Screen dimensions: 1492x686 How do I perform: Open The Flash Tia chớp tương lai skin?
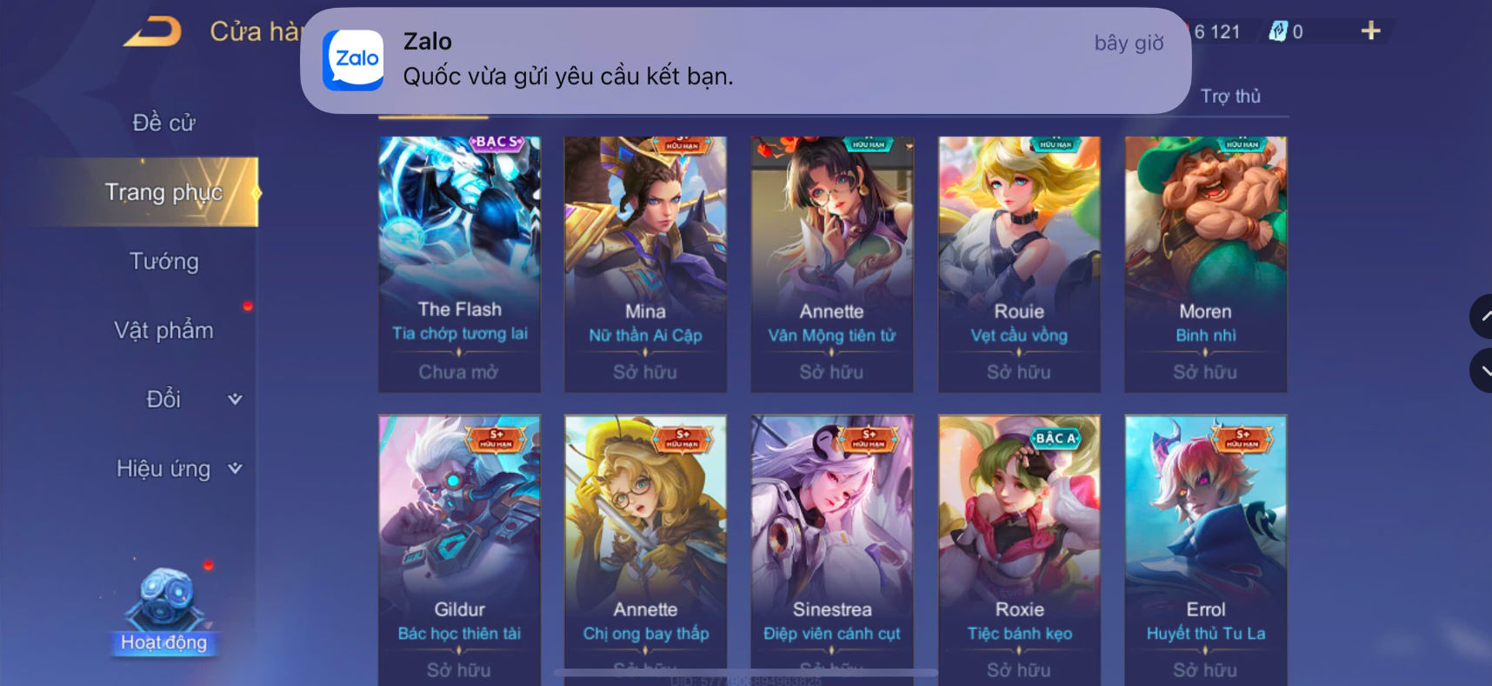click(x=459, y=264)
